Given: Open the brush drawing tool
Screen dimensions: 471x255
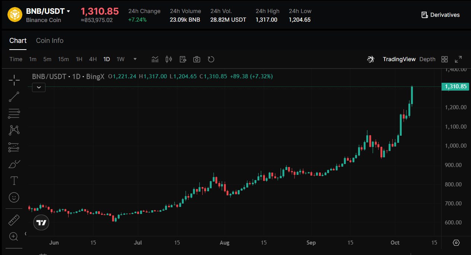Looking at the screenshot, I should [14, 164].
